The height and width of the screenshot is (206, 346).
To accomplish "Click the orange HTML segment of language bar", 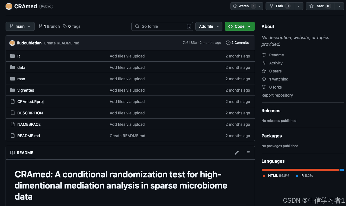I will (300, 170).
